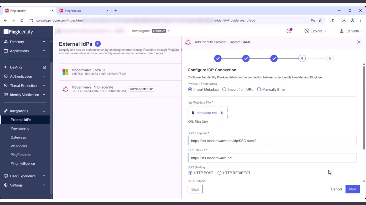Expand the Authentication sidebar section

pyautogui.click(x=25, y=76)
